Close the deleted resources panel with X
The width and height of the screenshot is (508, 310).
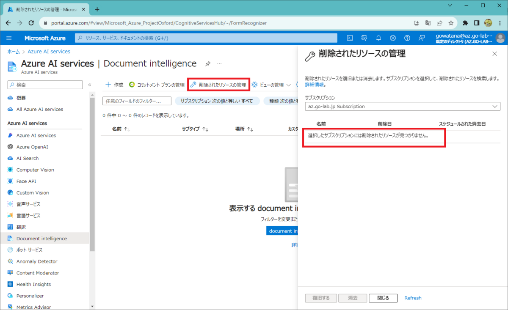click(494, 54)
